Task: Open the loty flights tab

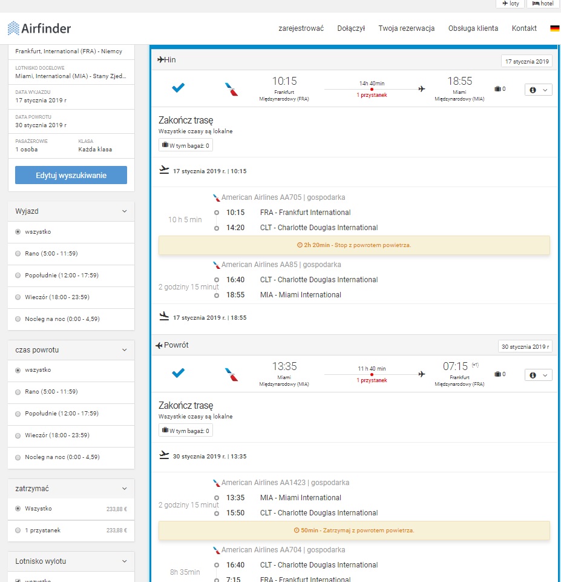Action: (510, 4)
